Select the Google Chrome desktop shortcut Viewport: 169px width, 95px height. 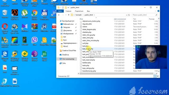35,15
